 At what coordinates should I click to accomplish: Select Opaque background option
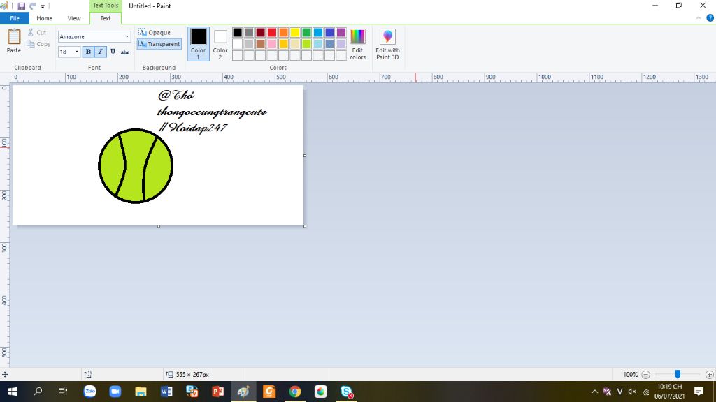(x=155, y=32)
